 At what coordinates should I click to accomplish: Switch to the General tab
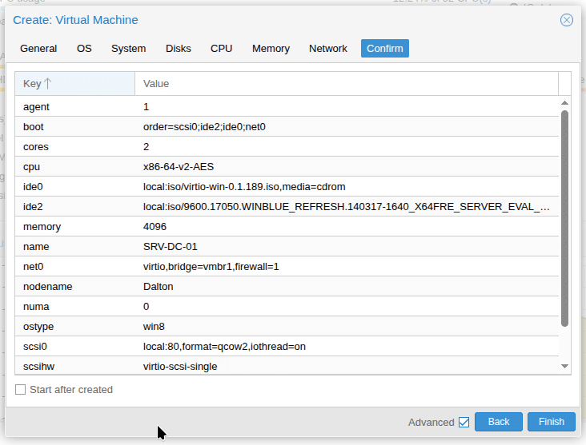pos(38,49)
